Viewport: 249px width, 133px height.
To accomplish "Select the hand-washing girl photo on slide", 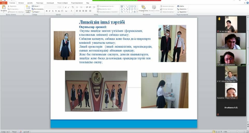I will [x=165, y=90].
